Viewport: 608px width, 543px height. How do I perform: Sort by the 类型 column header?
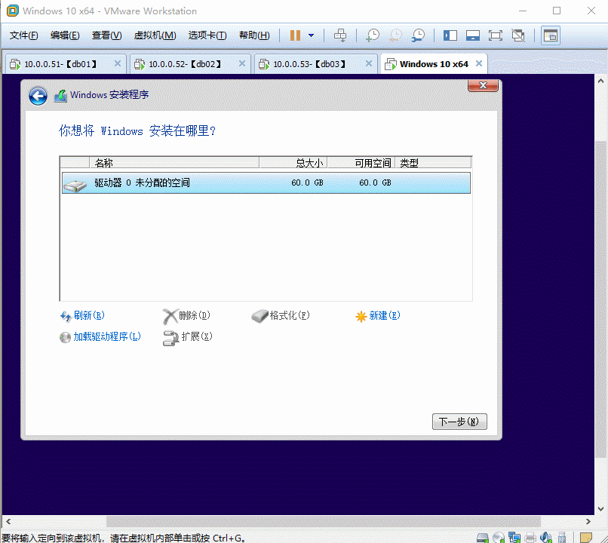click(x=433, y=163)
